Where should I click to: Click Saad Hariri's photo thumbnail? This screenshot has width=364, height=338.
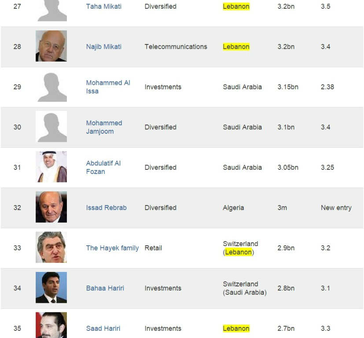[51, 326]
